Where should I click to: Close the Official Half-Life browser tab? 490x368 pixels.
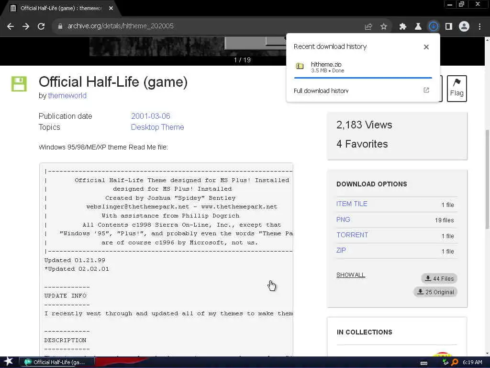[x=111, y=9]
